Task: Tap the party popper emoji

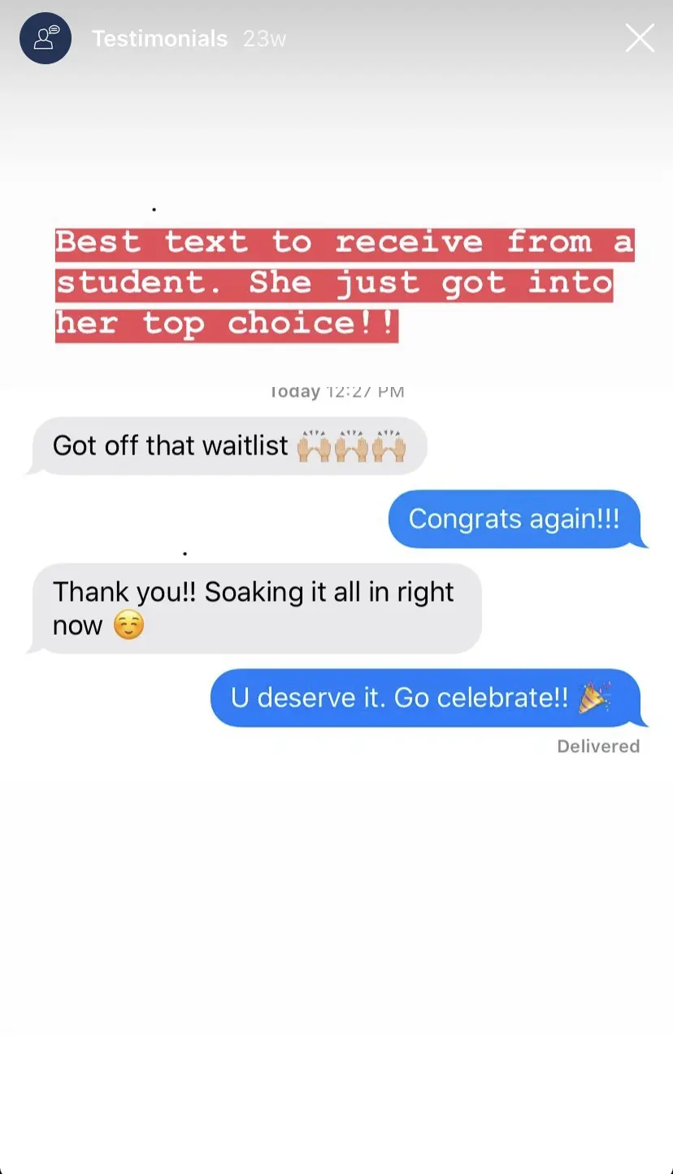Action: tap(594, 698)
